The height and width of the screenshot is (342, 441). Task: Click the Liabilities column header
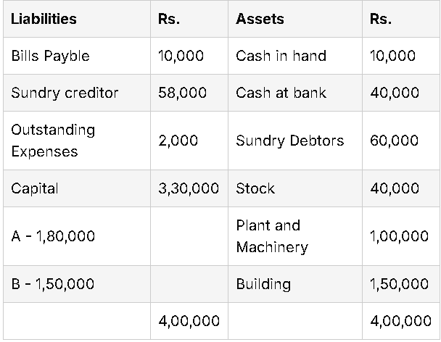[x=44, y=19]
